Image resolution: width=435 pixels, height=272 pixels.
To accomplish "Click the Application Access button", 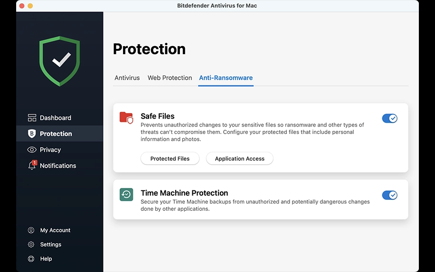I will point(240,159).
